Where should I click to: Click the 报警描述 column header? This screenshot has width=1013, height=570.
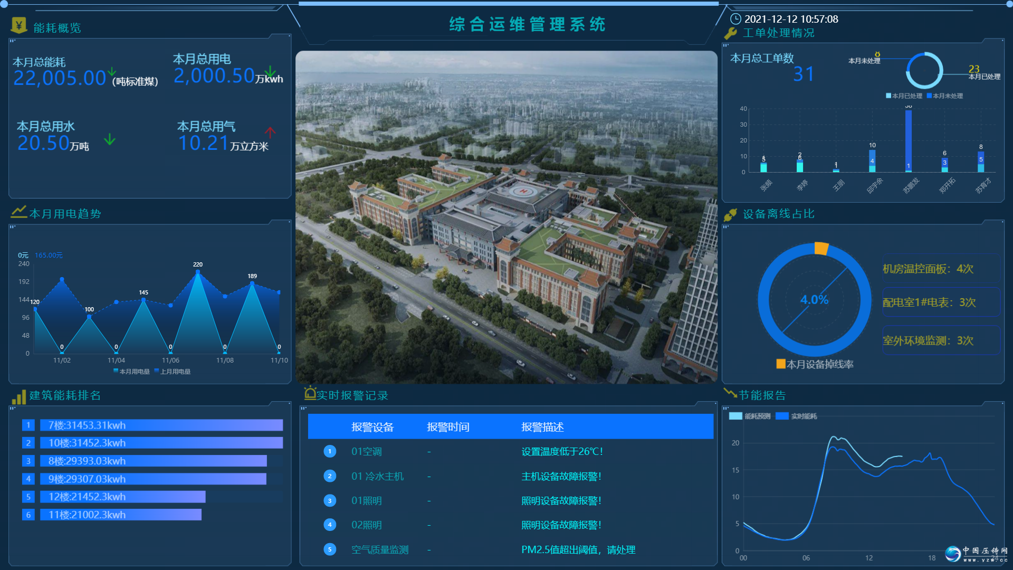[x=542, y=427]
